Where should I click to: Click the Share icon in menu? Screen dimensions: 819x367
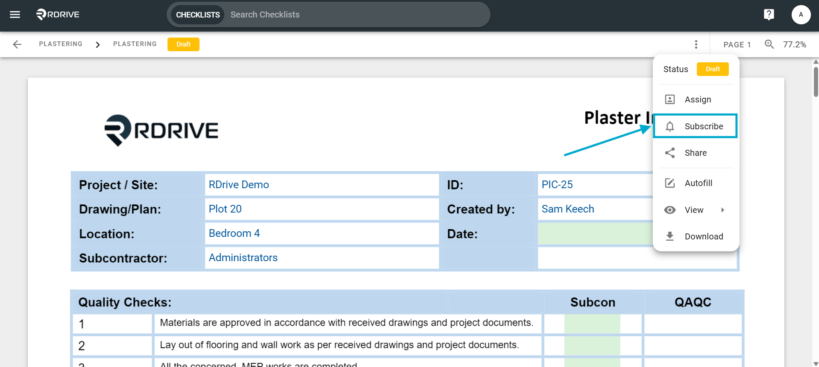(x=670, y=153)
